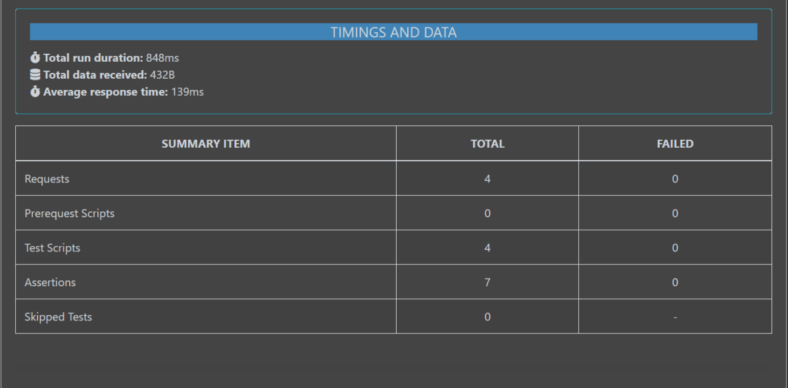788x388 pixels.
Task: Select the Prerequest Scripts row label
Action: 70,213
